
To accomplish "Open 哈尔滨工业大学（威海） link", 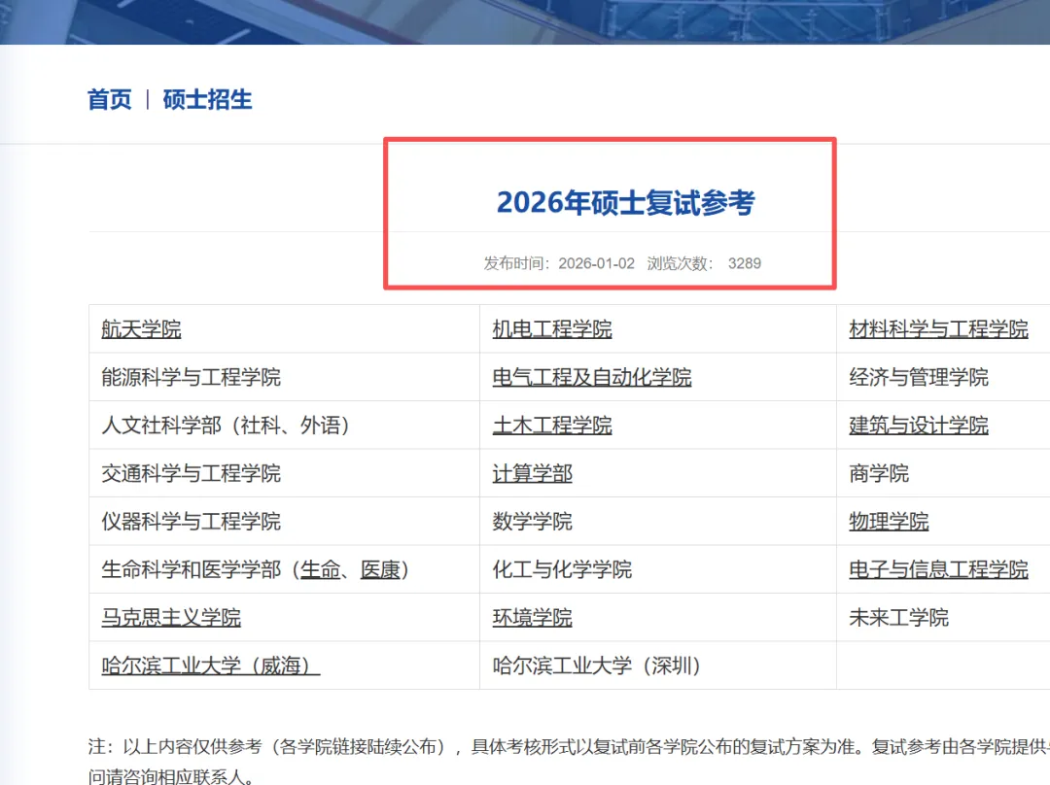I will tap(211, 666).
